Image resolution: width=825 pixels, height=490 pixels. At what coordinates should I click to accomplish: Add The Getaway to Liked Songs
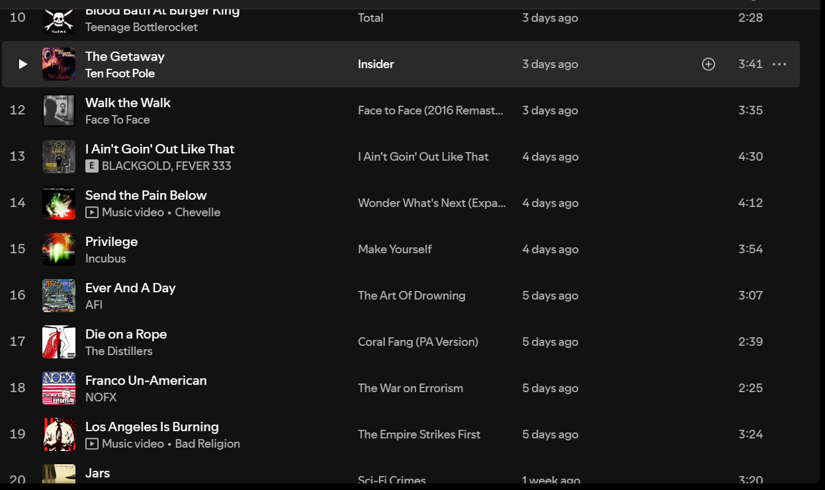[x=709, y=64]
